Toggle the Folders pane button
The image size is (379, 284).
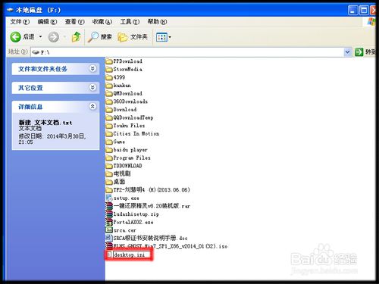pyautogui.click(x=133, y=37)
